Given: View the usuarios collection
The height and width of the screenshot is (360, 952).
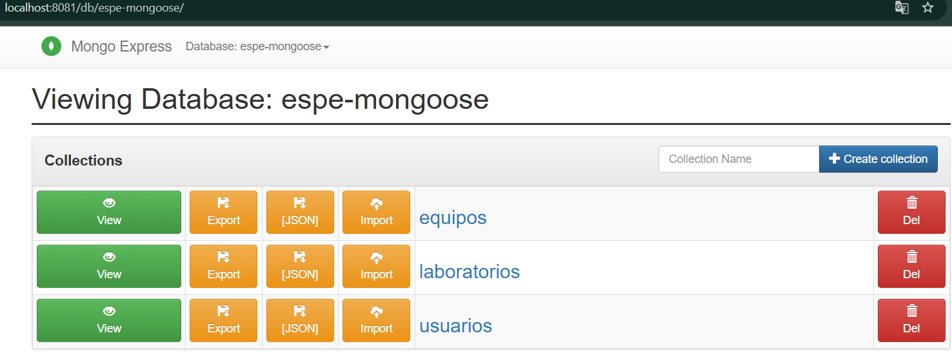Looking at the screenshot, I should click(x=109, y=321).
